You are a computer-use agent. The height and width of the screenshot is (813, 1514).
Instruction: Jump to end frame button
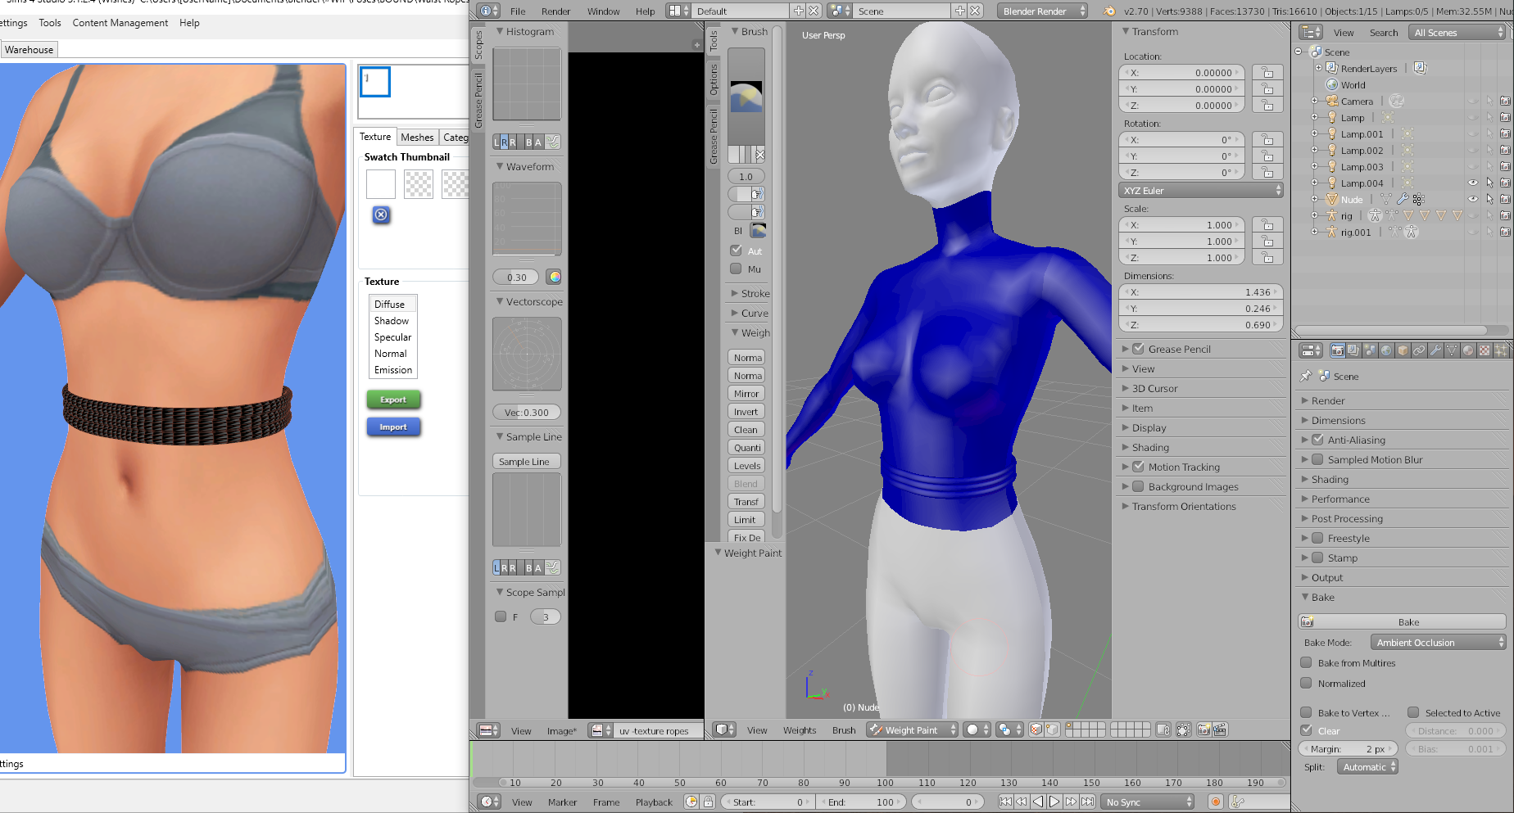[x=1087, y=802]
